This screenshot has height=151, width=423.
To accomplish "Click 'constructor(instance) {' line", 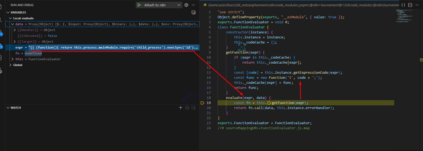I will [x=249, y=32].
